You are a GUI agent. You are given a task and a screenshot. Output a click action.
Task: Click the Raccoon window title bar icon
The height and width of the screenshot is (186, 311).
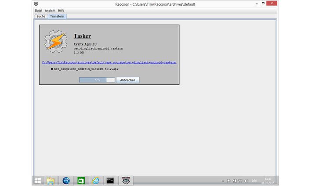click(x=36, y=4)
